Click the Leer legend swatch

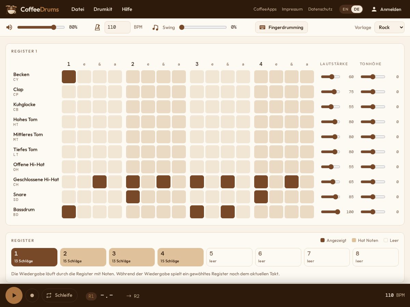386,240
